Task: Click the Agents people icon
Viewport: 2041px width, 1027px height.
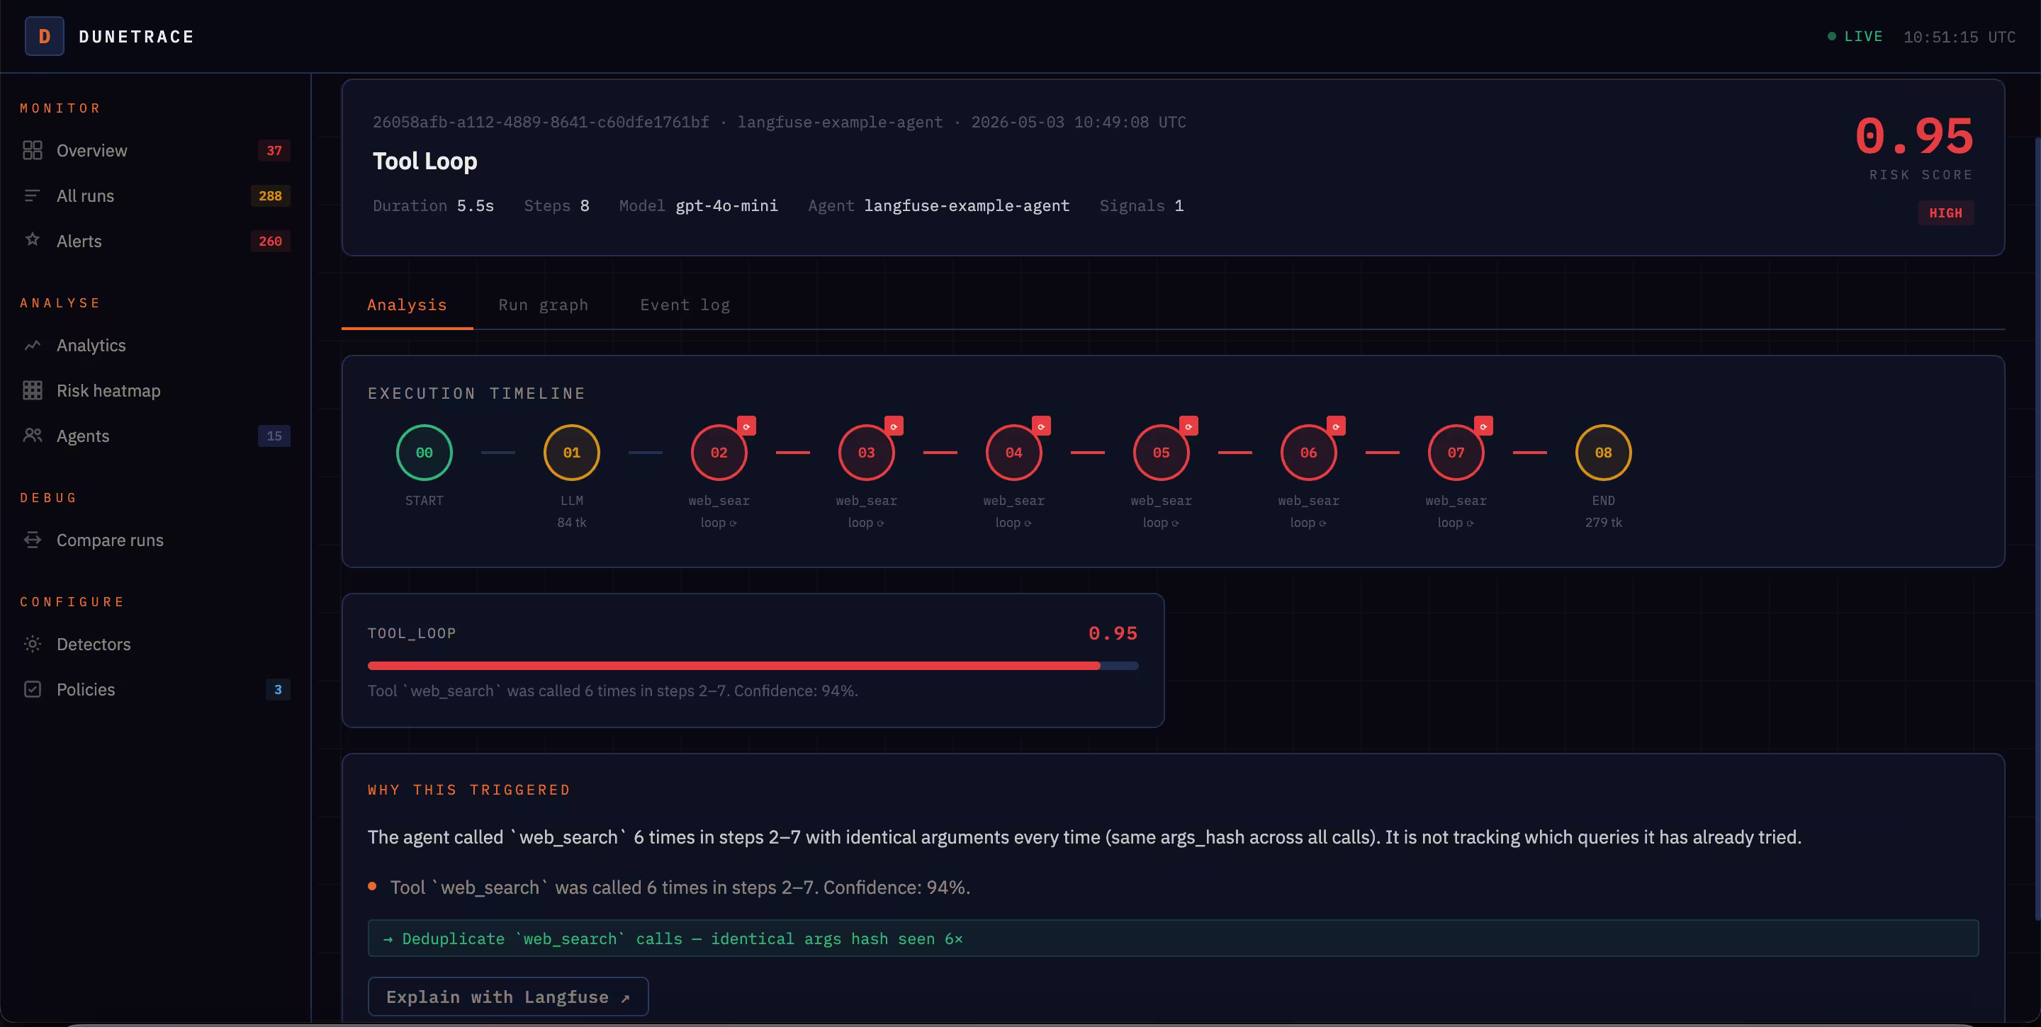Action: [33, 436]
